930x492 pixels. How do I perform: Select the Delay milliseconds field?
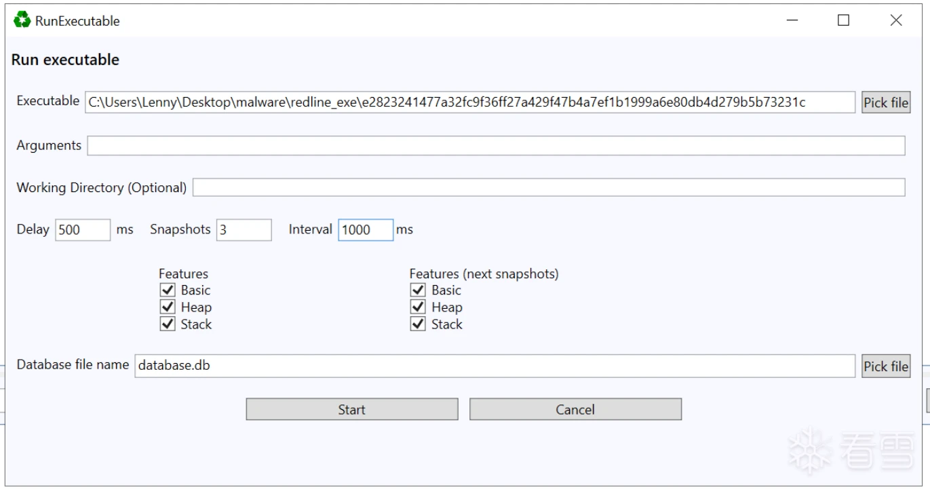pyautogui.click(x=82, y=230)
